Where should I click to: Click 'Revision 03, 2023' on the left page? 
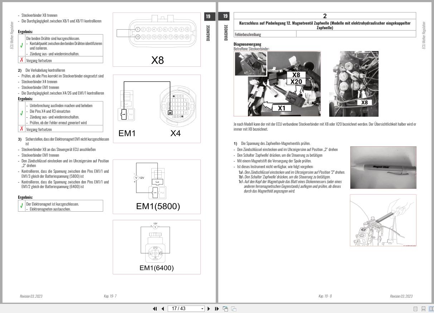point(31,296)
